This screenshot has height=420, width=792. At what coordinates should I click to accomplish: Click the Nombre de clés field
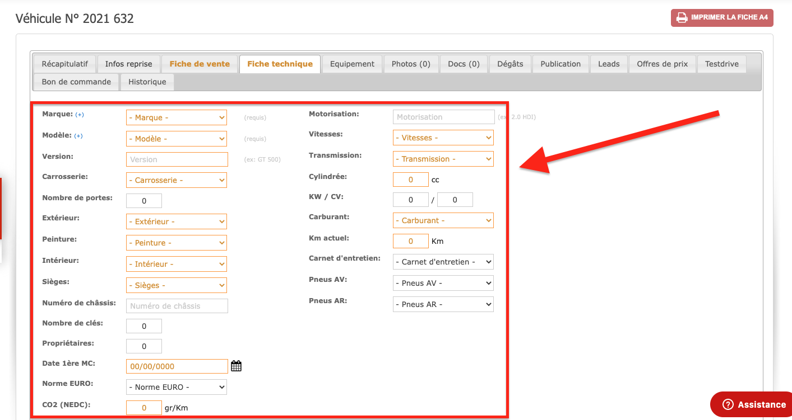coord(144,326)
